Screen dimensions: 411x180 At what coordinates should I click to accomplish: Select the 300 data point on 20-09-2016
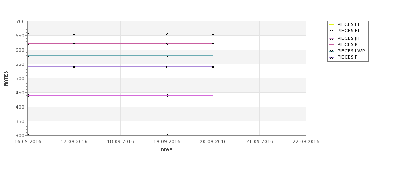[213, 135]
